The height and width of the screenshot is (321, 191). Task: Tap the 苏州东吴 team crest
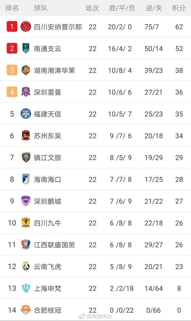point(26,136)
